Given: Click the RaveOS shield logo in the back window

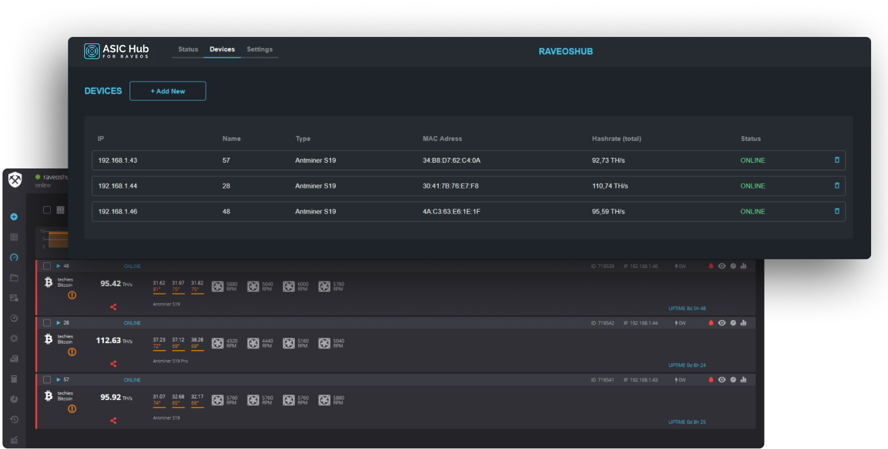Looking at the screenshot, I should [14, 180].
